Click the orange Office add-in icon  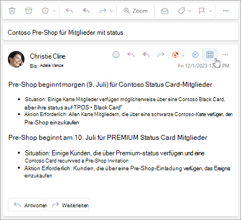175,55
